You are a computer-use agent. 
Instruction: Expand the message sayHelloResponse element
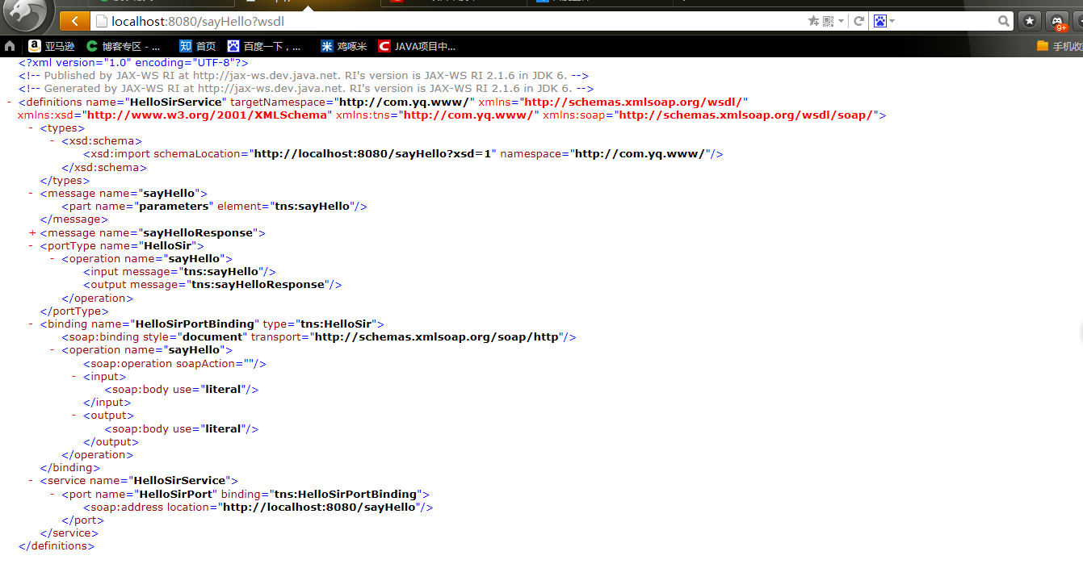pyautogui.click(x=31, y=232)
